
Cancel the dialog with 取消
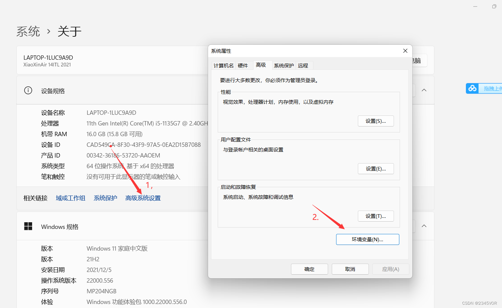click(x=350, y=269)
